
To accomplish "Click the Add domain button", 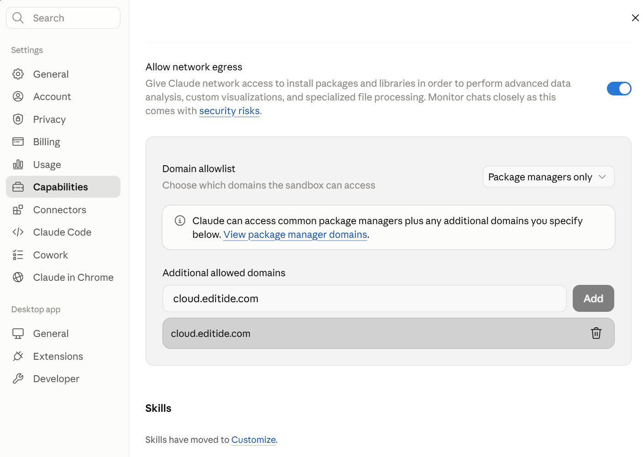I will (x=593, y=299).
